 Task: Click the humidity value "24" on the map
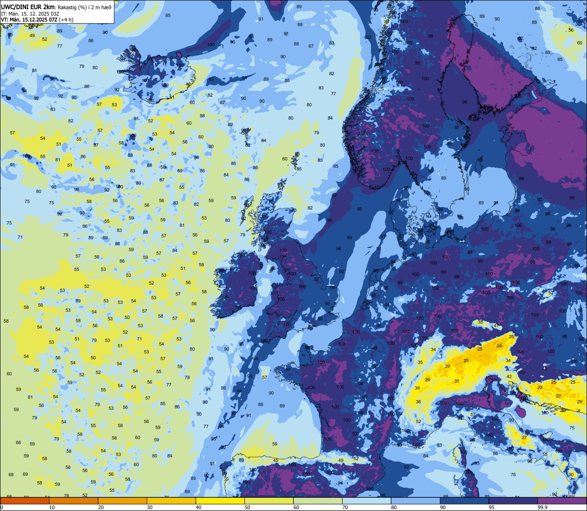pyautogui.click(x=499, y=346)
